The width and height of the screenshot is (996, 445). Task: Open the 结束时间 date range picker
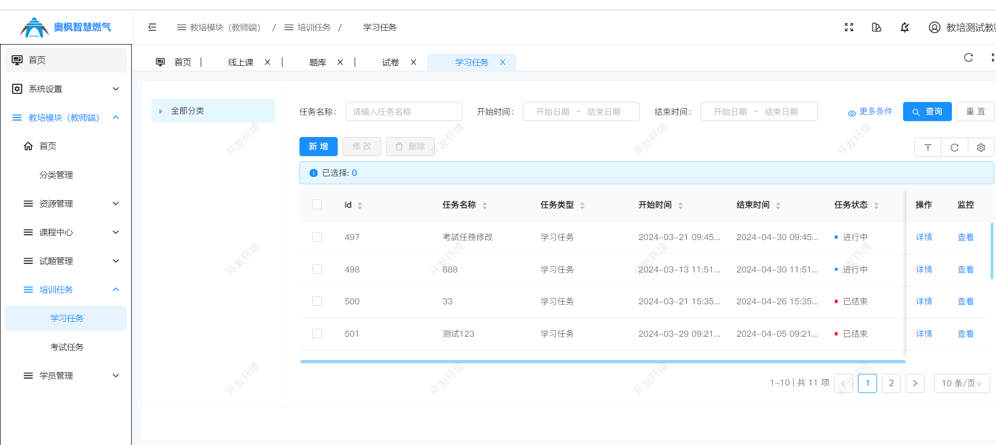pyautogui.click(x=759, y=112)
